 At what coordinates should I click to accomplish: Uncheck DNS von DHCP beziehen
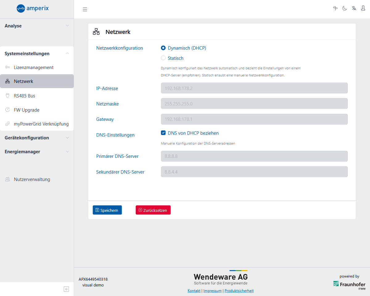click(x=163, y=133)
